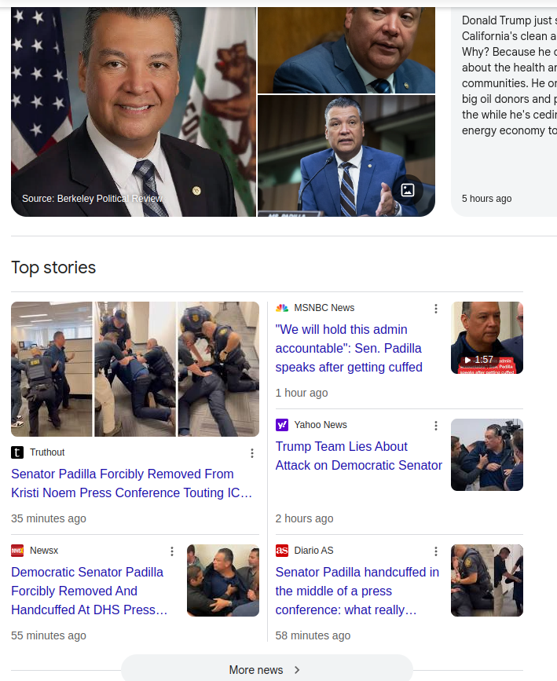Open the image gallery icon on photo collage
The height and width of the screenshot is (681, 557).
[x=408, y=190]
